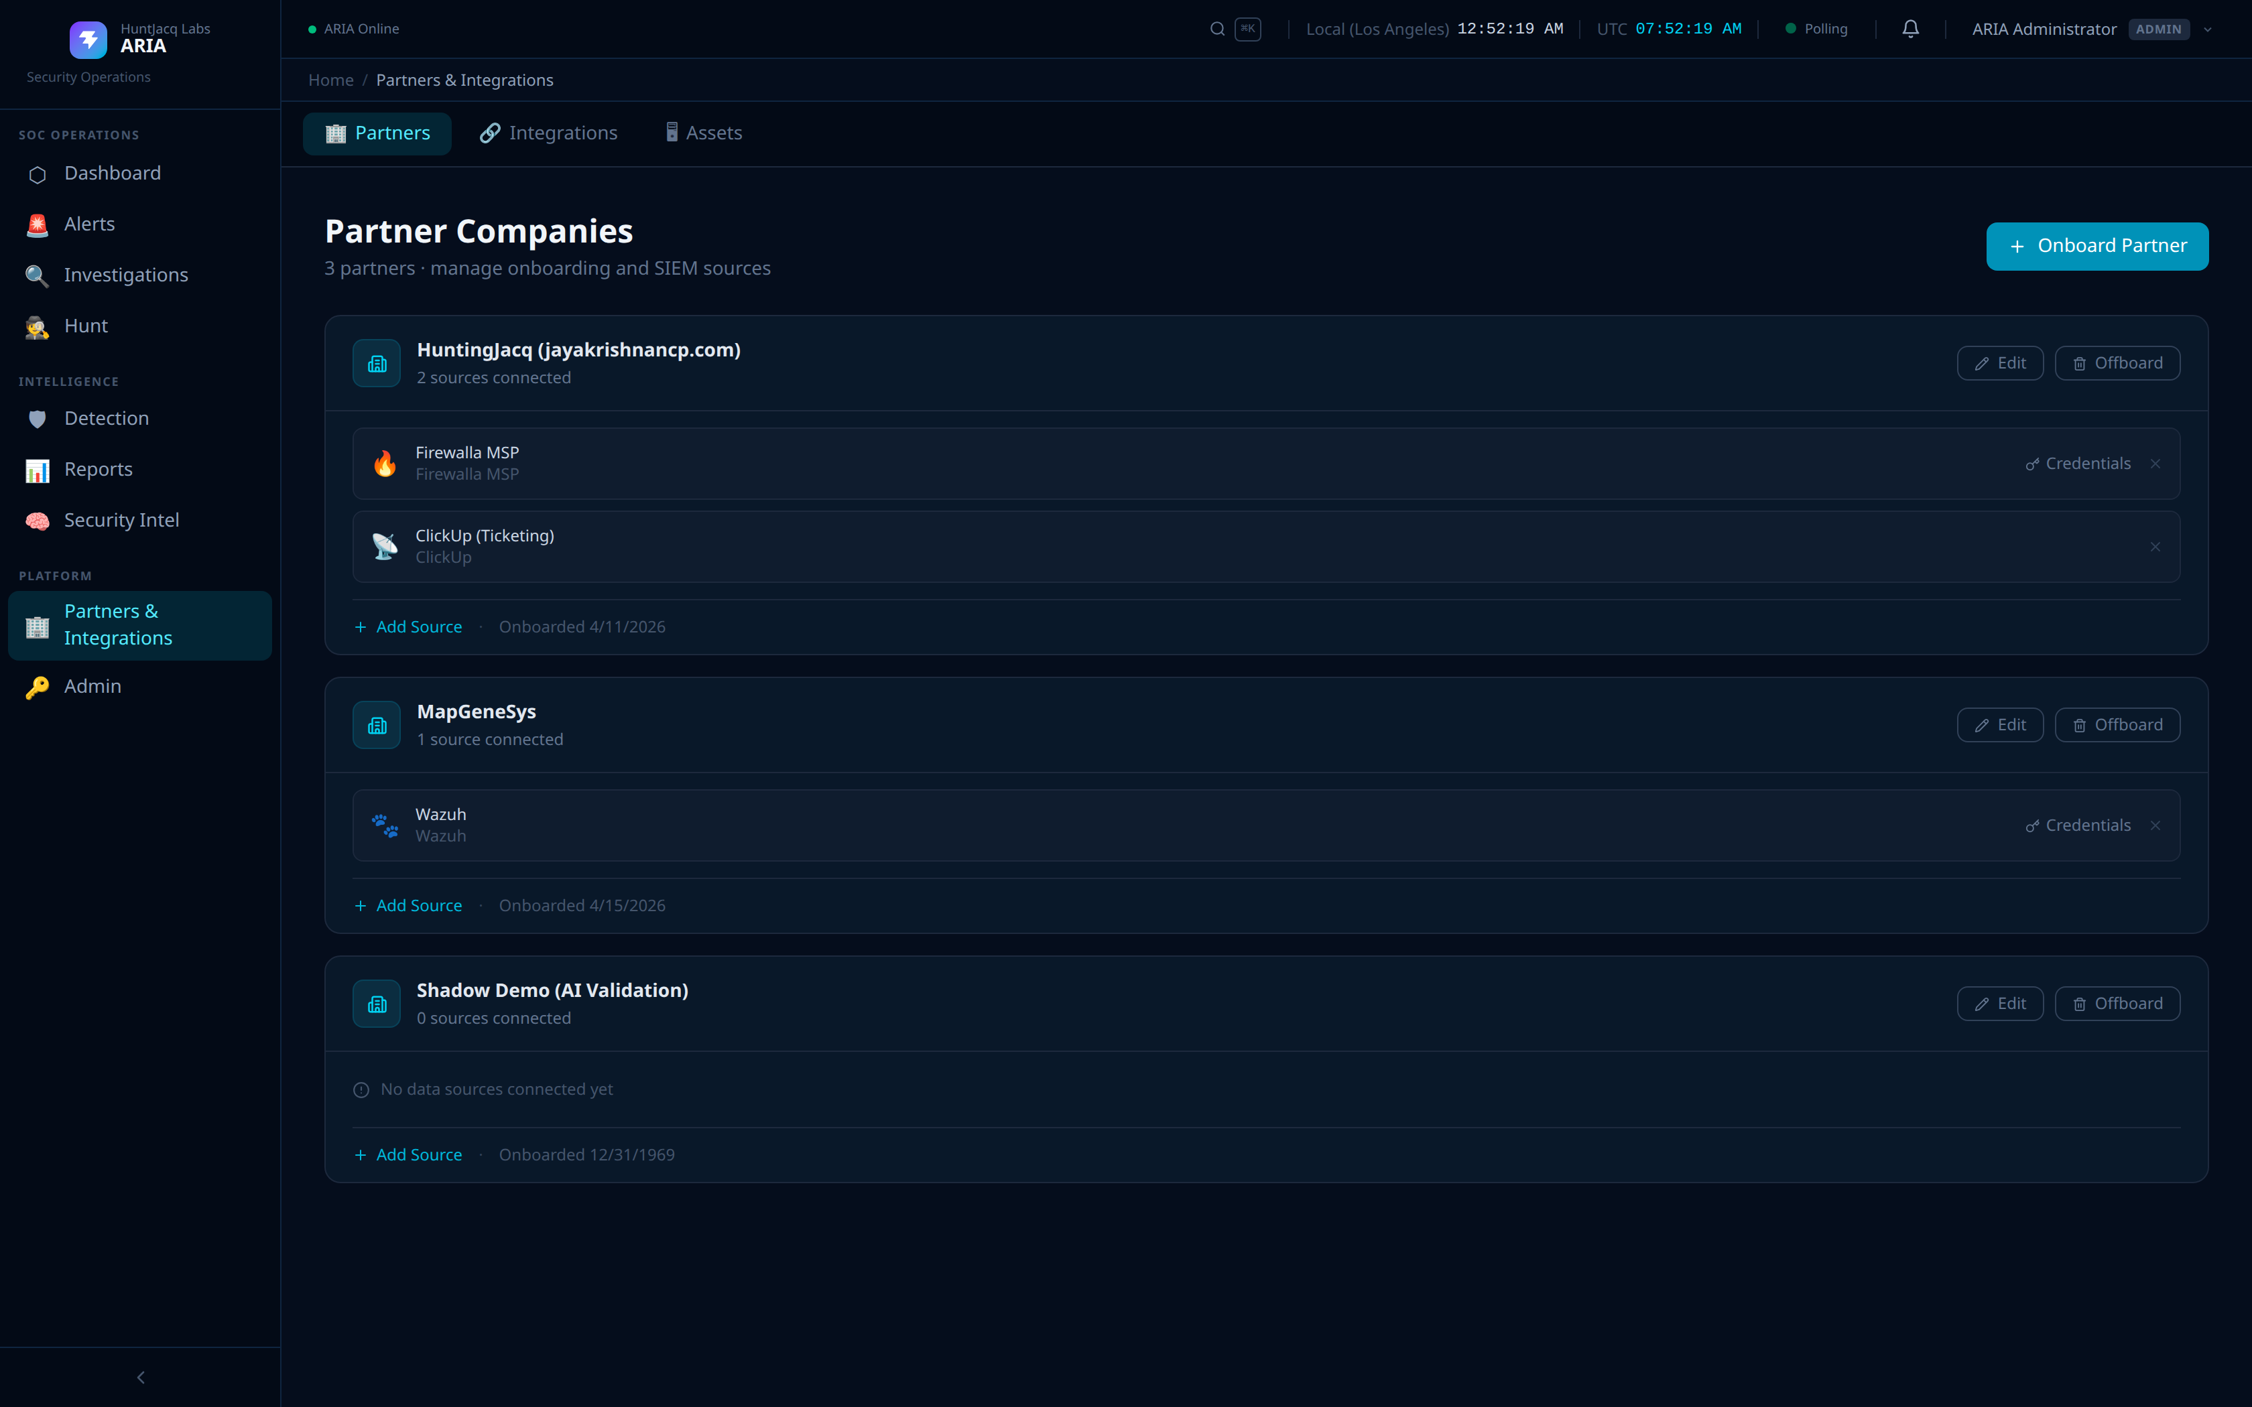Viewport: 2252px width, 1407px height.
Task: Click the Reports bar chart icon
Action: point(38,470)
